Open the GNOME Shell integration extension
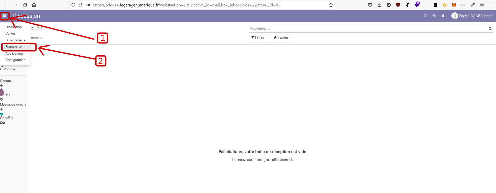Viewport: 496px width, 193px height. pyautogui.click(x=407, y=5)
